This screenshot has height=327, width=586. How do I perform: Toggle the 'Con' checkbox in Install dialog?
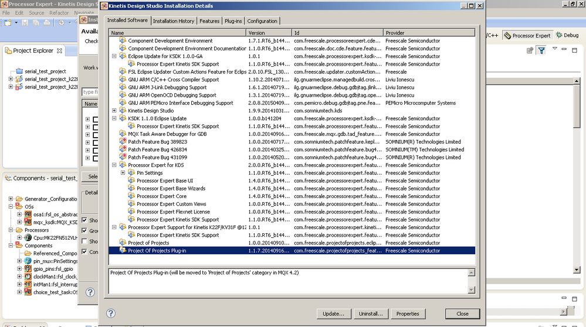pyautogui.click(x=84, y=251)
